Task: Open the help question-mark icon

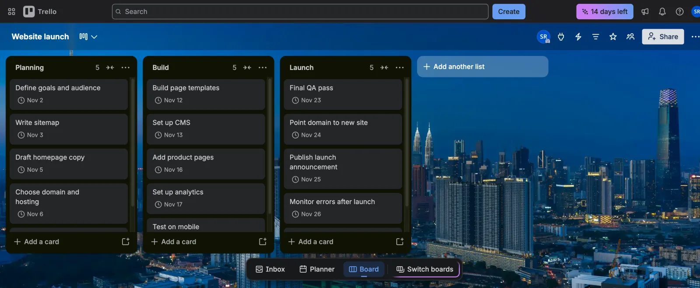Action: point(679,12)
